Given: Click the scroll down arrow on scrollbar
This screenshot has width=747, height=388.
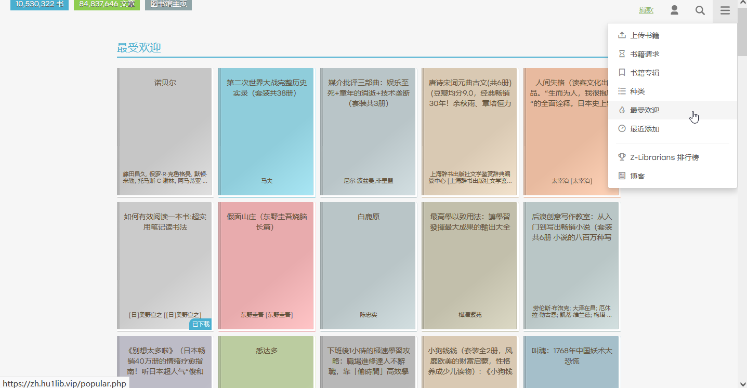Looking at the screenshot, I should pos(742,383).
